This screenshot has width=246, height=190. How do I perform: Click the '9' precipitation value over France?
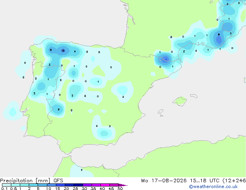click(219, 35)
